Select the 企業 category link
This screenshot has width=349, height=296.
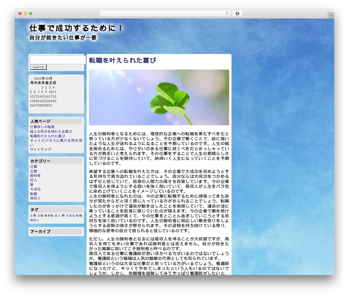(34, 171)
